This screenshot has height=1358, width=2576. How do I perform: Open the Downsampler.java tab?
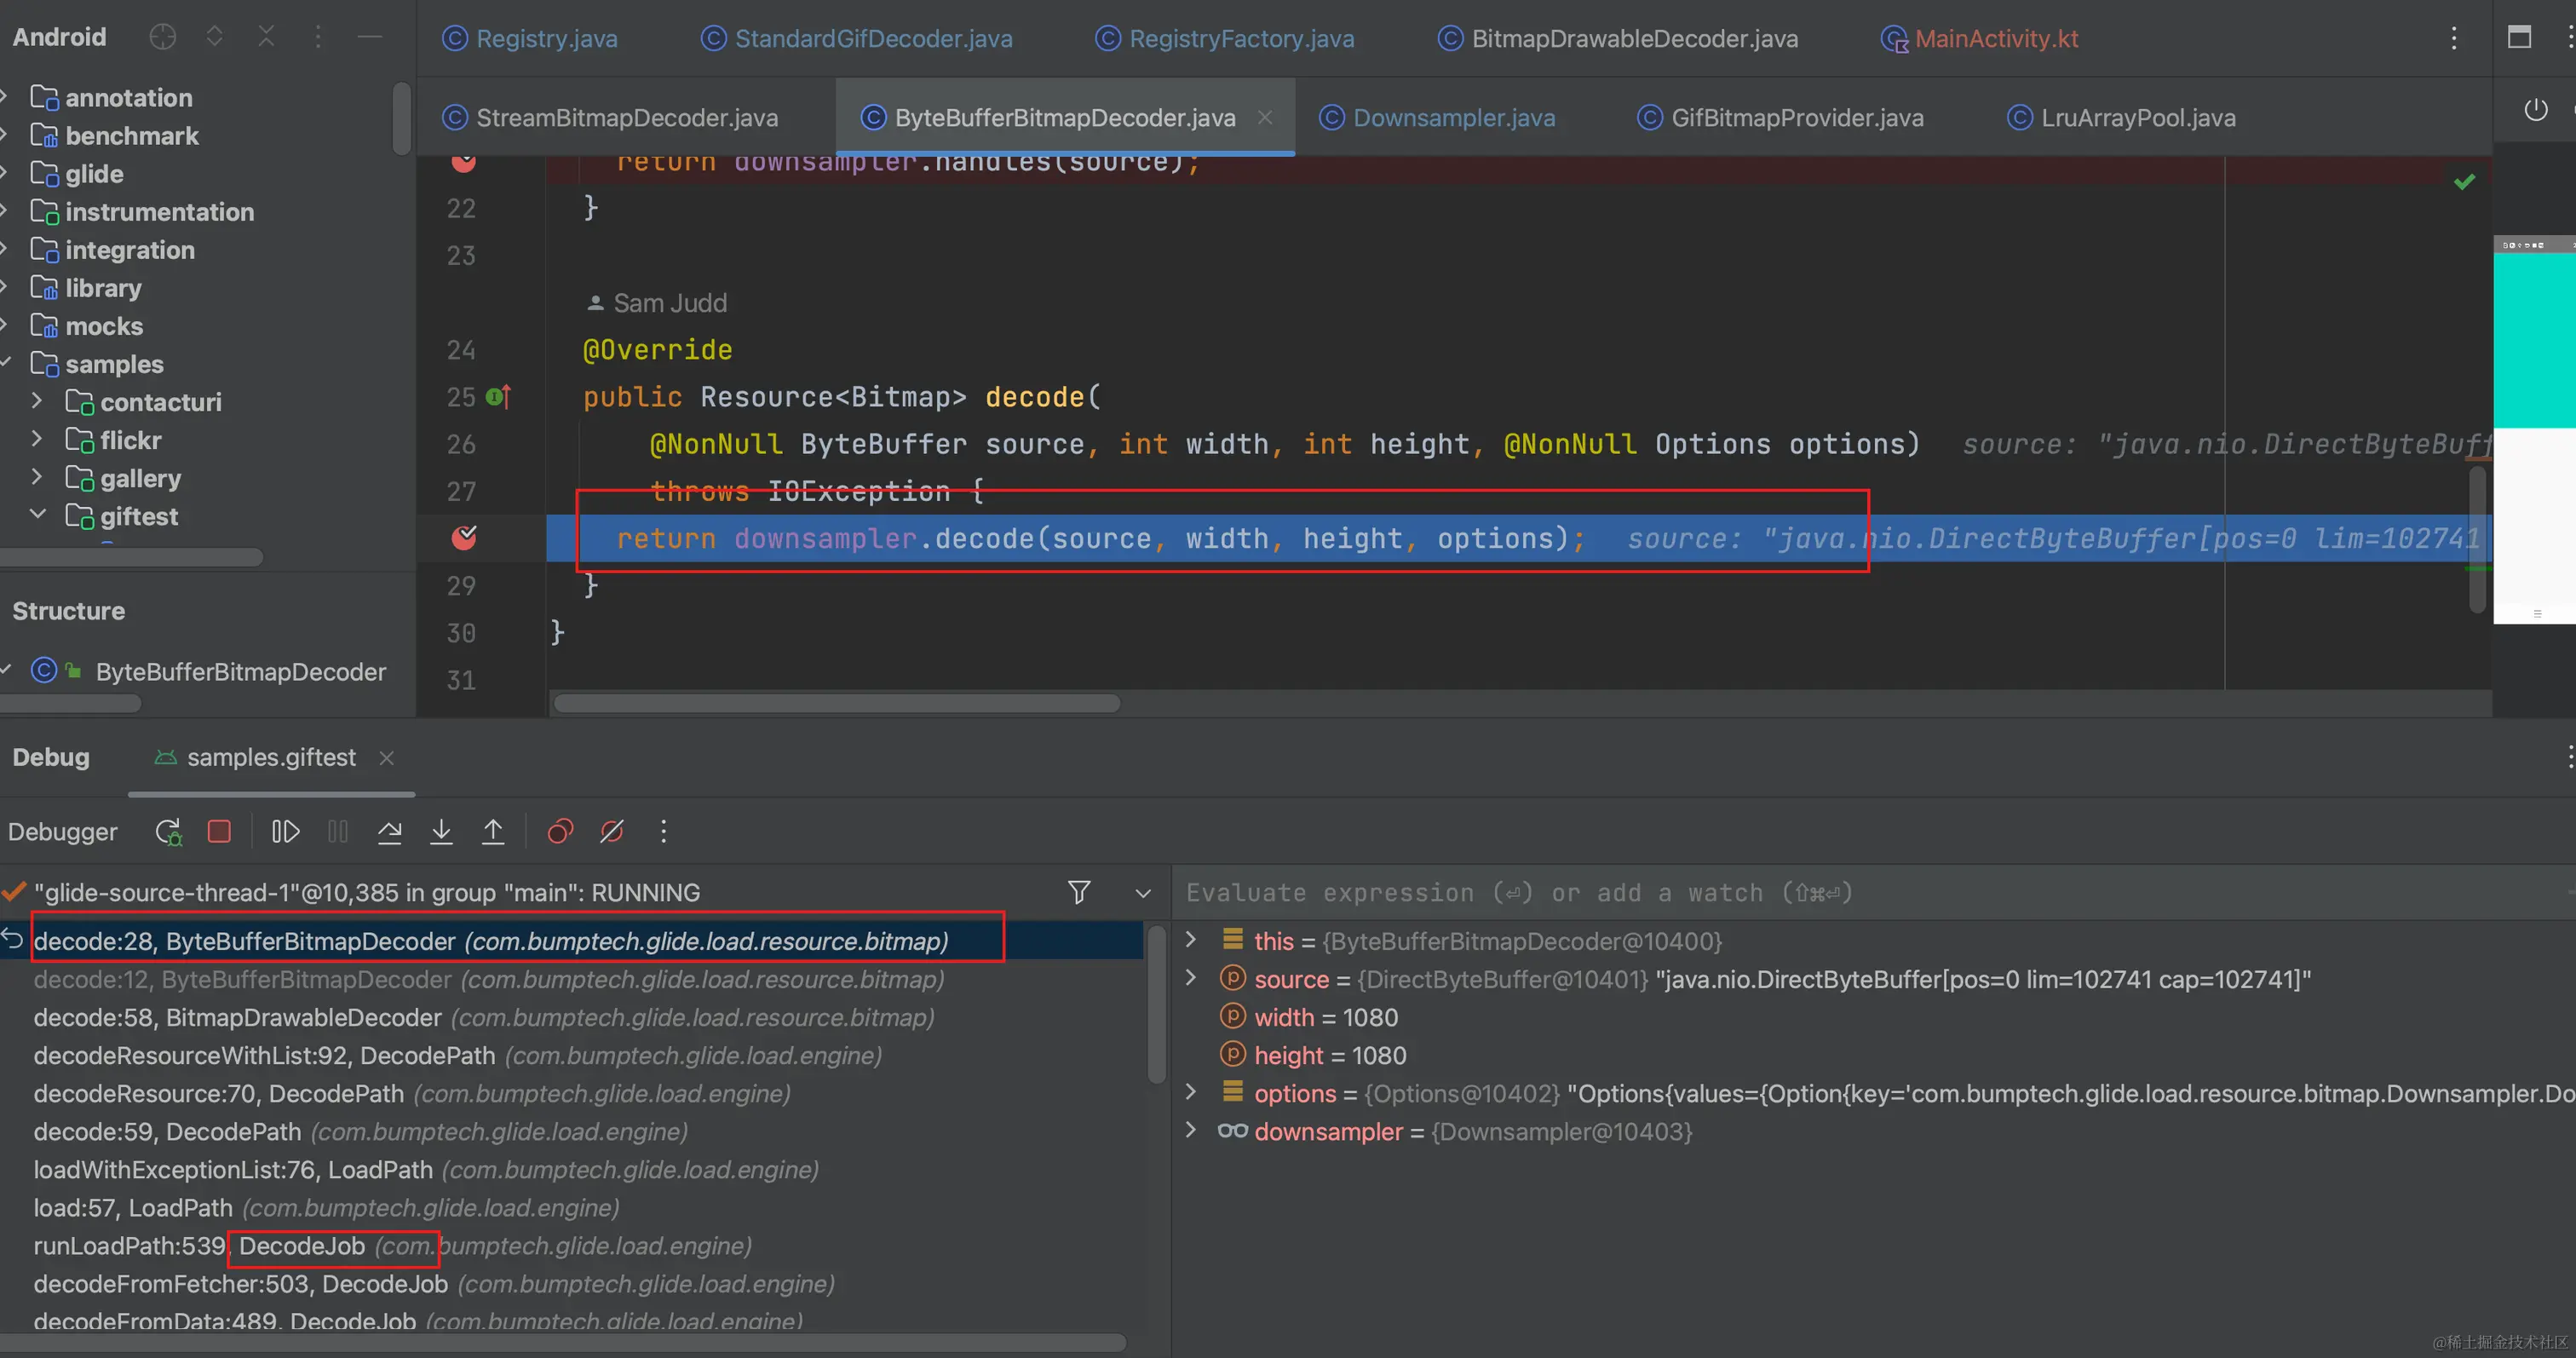tap(1437, 117)
